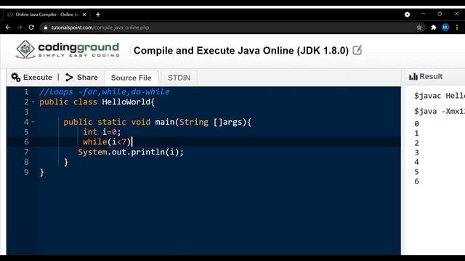
Task: Click the Share button
Action: 81,78
